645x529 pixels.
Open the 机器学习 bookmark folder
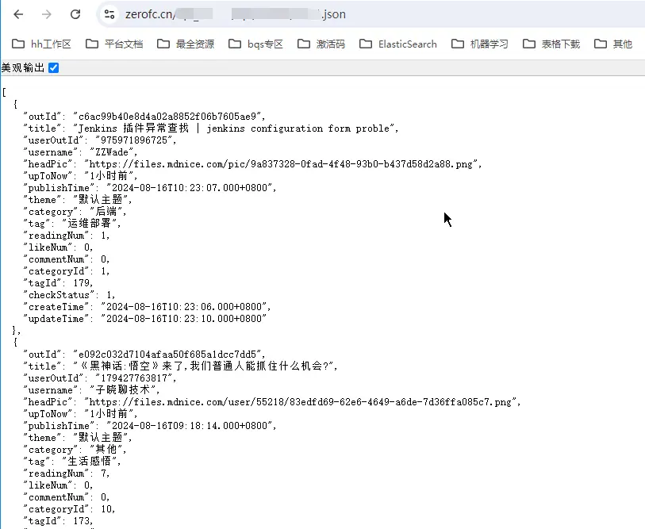[480, 44]
